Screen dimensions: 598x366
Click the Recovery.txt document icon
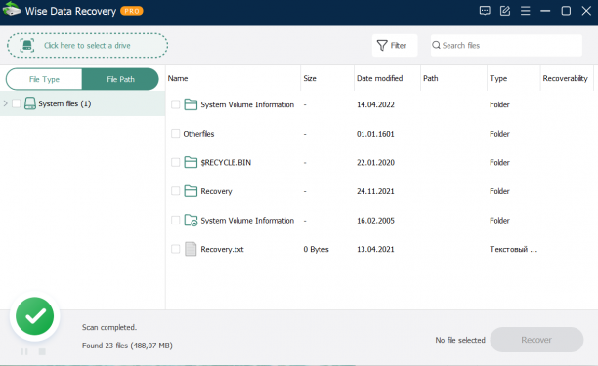[x=191, y=249]
